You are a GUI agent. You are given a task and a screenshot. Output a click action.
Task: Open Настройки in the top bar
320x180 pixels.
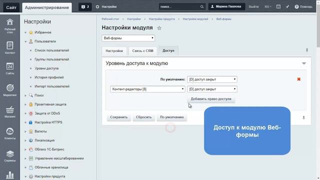pos(106,6)
